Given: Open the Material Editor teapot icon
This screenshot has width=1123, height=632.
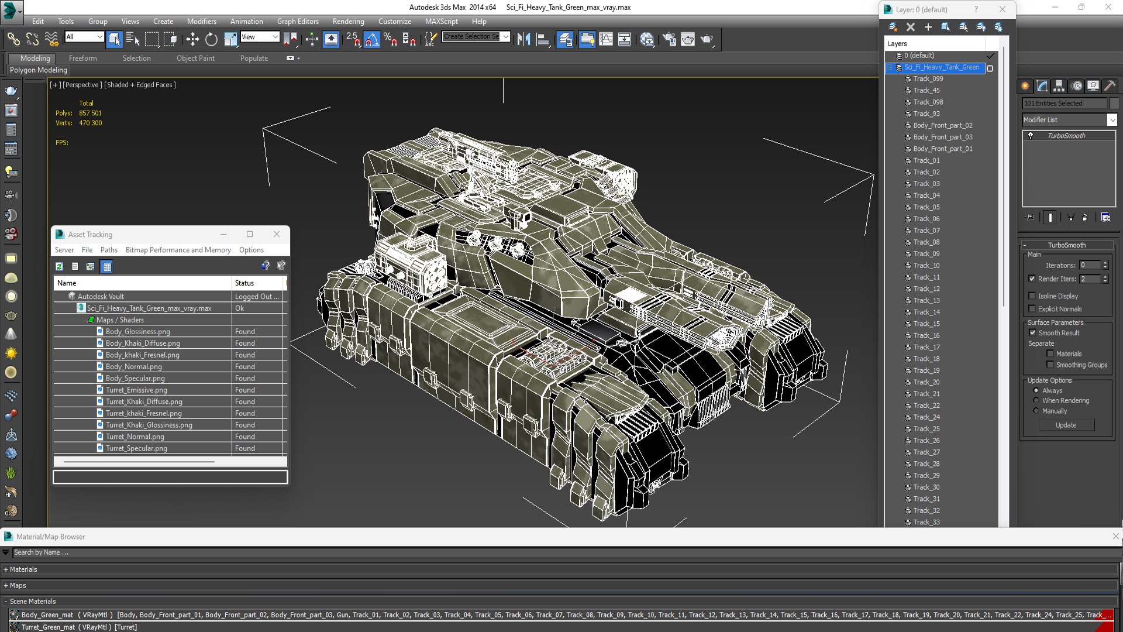Looking at the screenshot, I should (x=646, y=39).
